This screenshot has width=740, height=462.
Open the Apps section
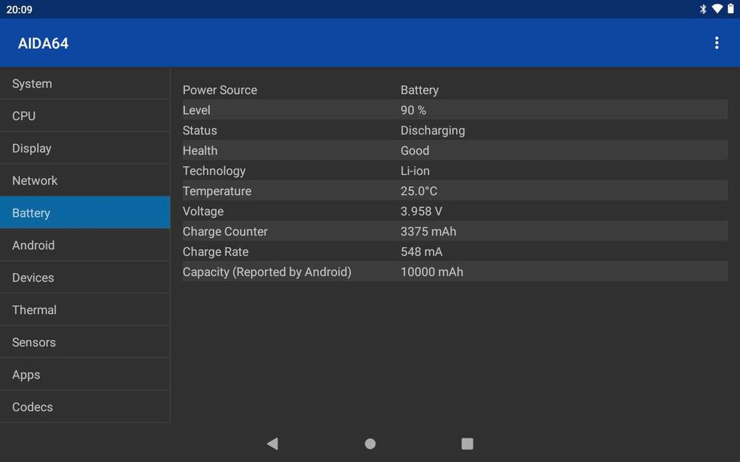click(x=85, y=374)
